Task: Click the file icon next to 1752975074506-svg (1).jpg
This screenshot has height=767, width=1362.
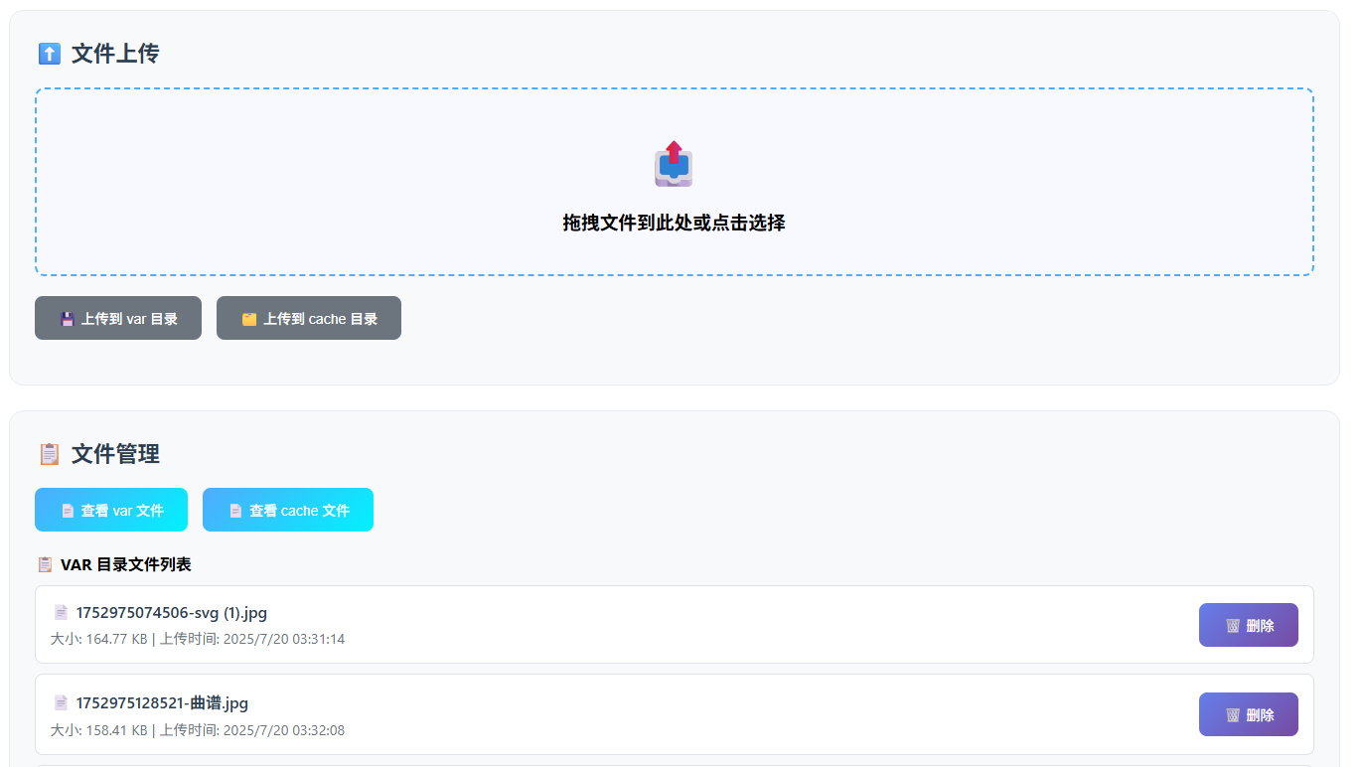Action: 61,612
